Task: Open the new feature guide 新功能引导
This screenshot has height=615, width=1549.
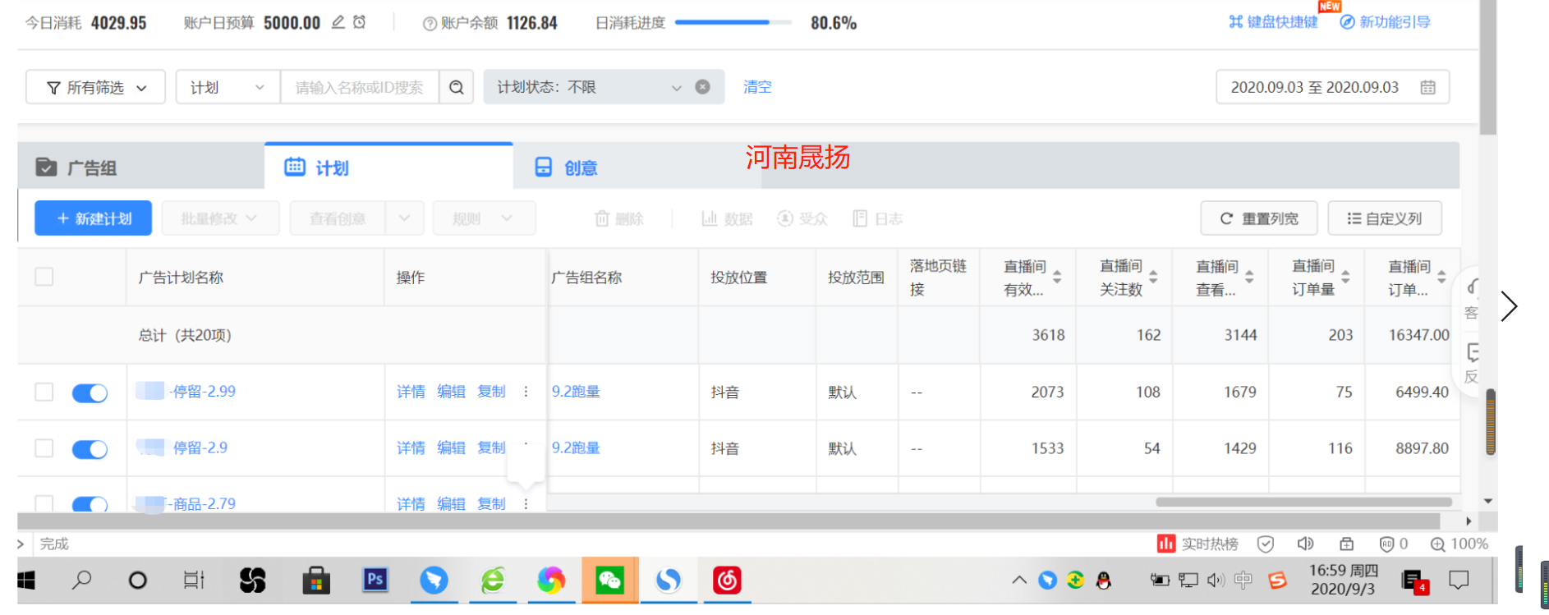Action: click(1385, 22)
